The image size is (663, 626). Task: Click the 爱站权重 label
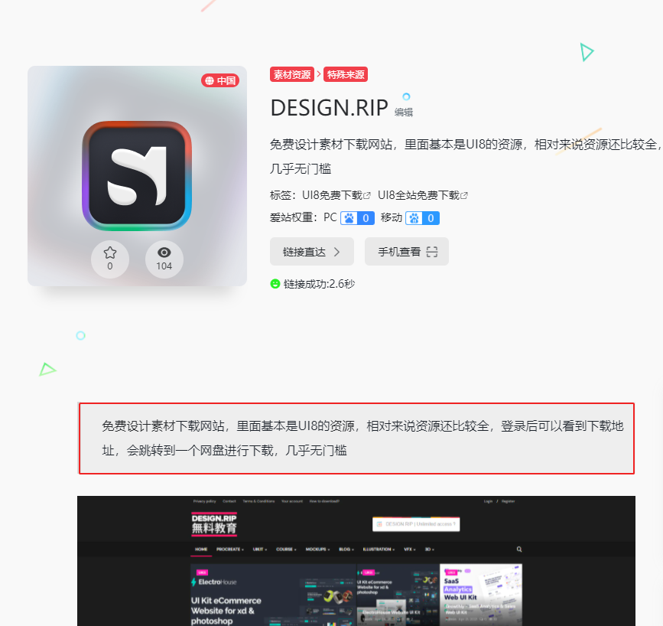[294, 217]
